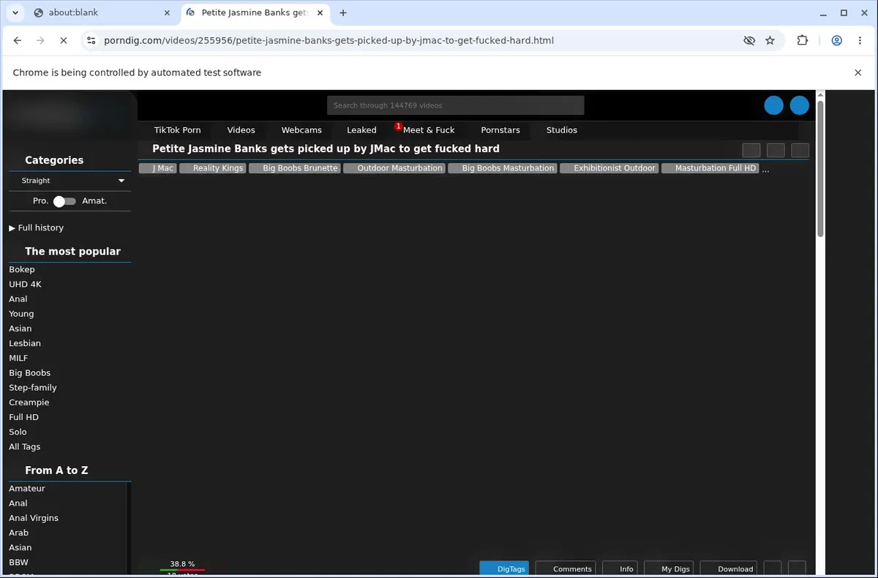Screen dimensions: 878x578
Task: Click the video title heading
Action: coord(326,149)
